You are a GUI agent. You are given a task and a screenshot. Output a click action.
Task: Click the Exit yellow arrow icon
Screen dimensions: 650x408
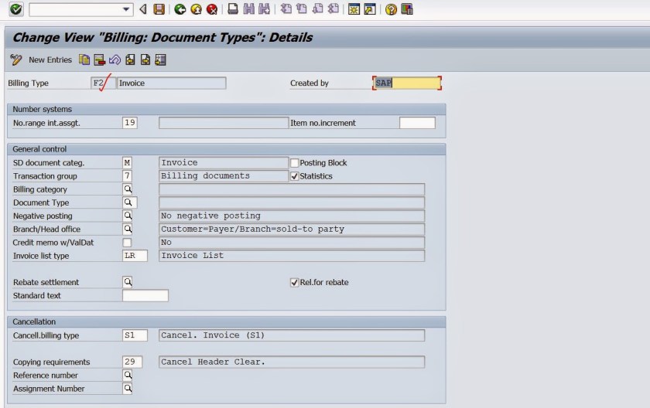[x=196, y=9]
